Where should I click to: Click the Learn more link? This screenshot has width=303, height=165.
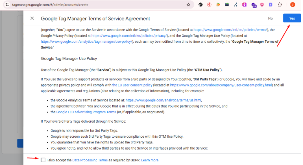(150, 160)
